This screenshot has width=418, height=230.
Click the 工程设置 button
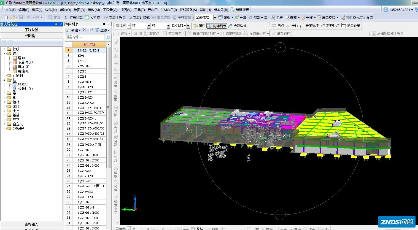[x=31, y=29]
